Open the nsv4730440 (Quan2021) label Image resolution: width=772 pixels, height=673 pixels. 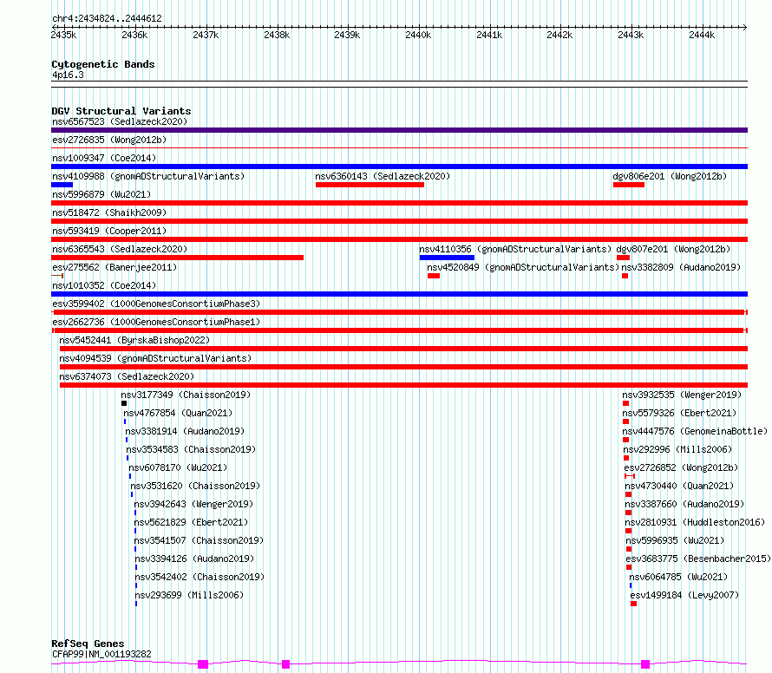[679, 486]
